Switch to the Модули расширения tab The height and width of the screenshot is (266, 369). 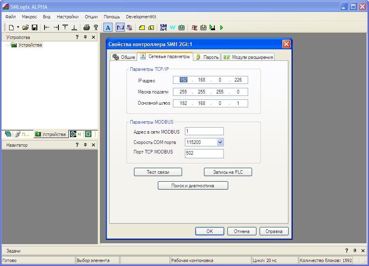click(248, 57)
